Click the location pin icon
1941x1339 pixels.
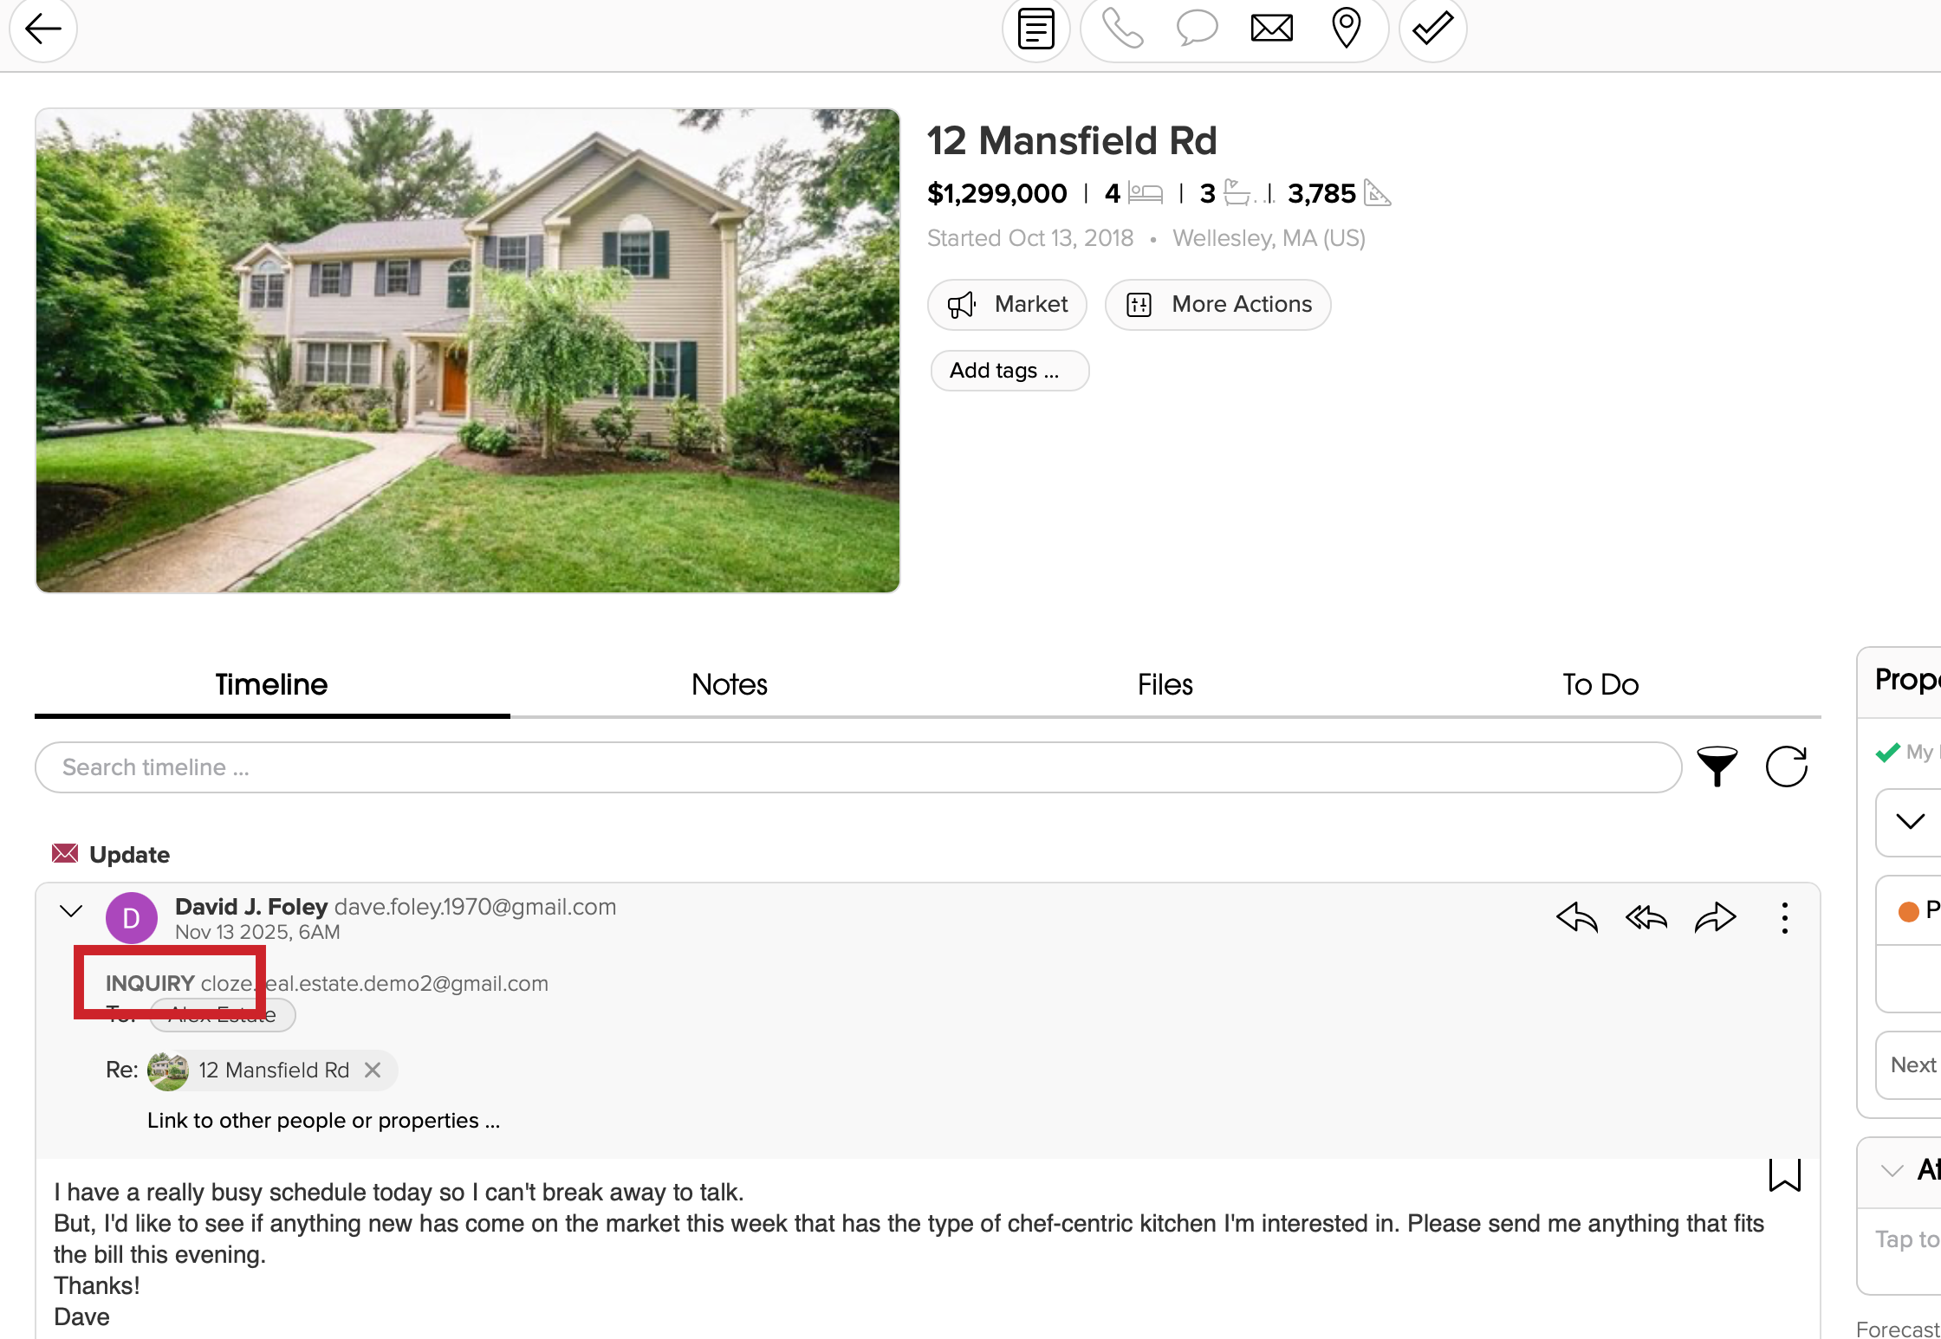pyautogui.click(x=1346, y=29)
